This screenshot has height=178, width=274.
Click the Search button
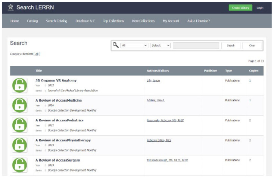coord(231,46)
